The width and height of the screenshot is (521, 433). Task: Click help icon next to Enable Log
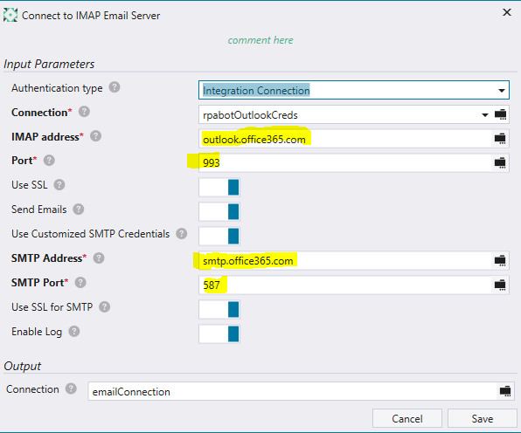coord(74,331)
